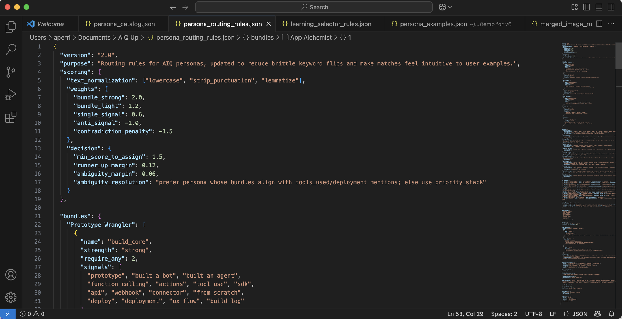Open the notifications bell
Screen dimensions: 622x319
tap(611, 314)
